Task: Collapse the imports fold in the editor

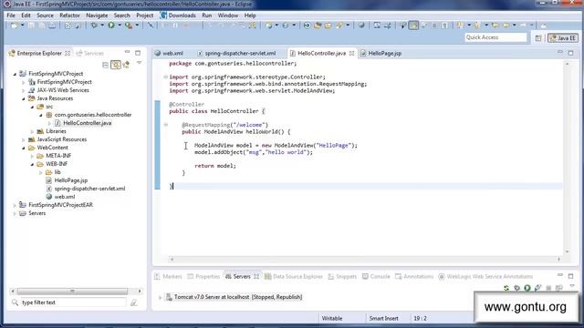Action: pyautogui.click(x=166, y=77)
